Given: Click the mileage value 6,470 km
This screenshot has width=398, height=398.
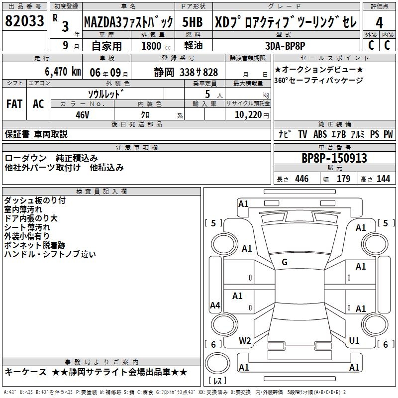Looking at the screenshot, I should click(63, 72).
